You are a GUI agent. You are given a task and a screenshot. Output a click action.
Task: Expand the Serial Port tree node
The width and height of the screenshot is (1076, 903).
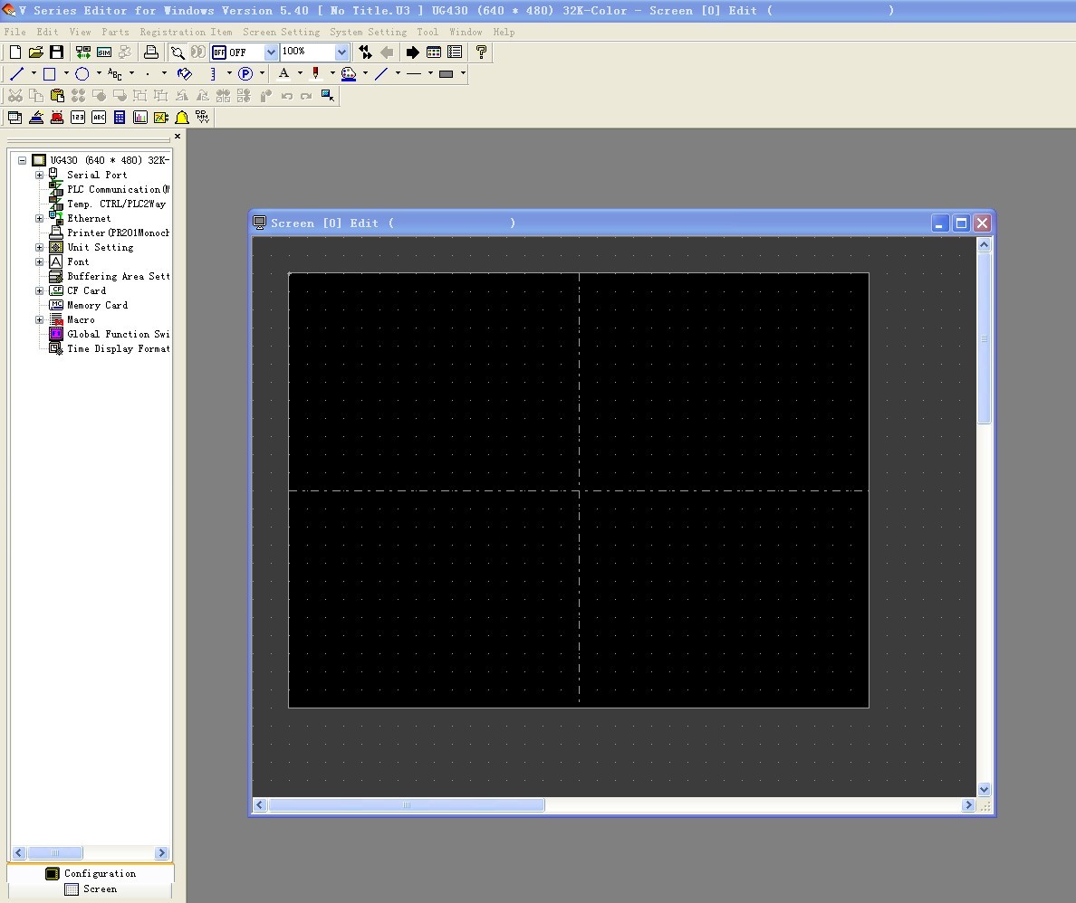[x=40, y=175]
